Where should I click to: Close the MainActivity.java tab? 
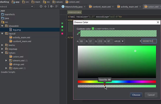[x=84, y=7]
